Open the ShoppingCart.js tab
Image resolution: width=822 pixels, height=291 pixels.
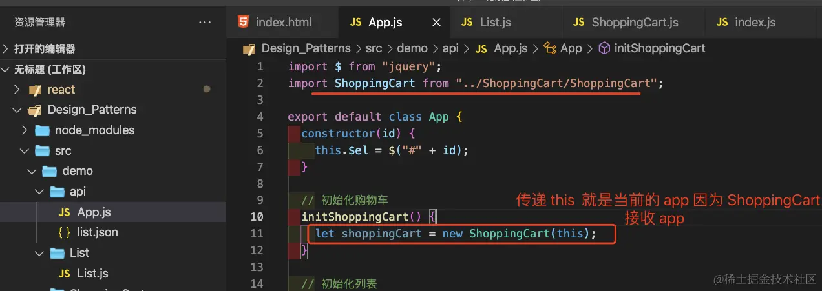click(x=635, y=23)
